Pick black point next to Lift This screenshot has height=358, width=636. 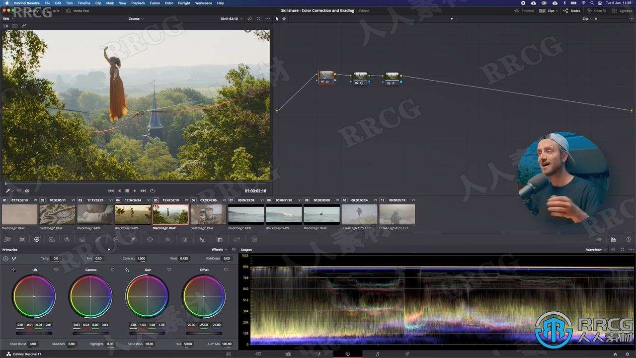(13, 269)
